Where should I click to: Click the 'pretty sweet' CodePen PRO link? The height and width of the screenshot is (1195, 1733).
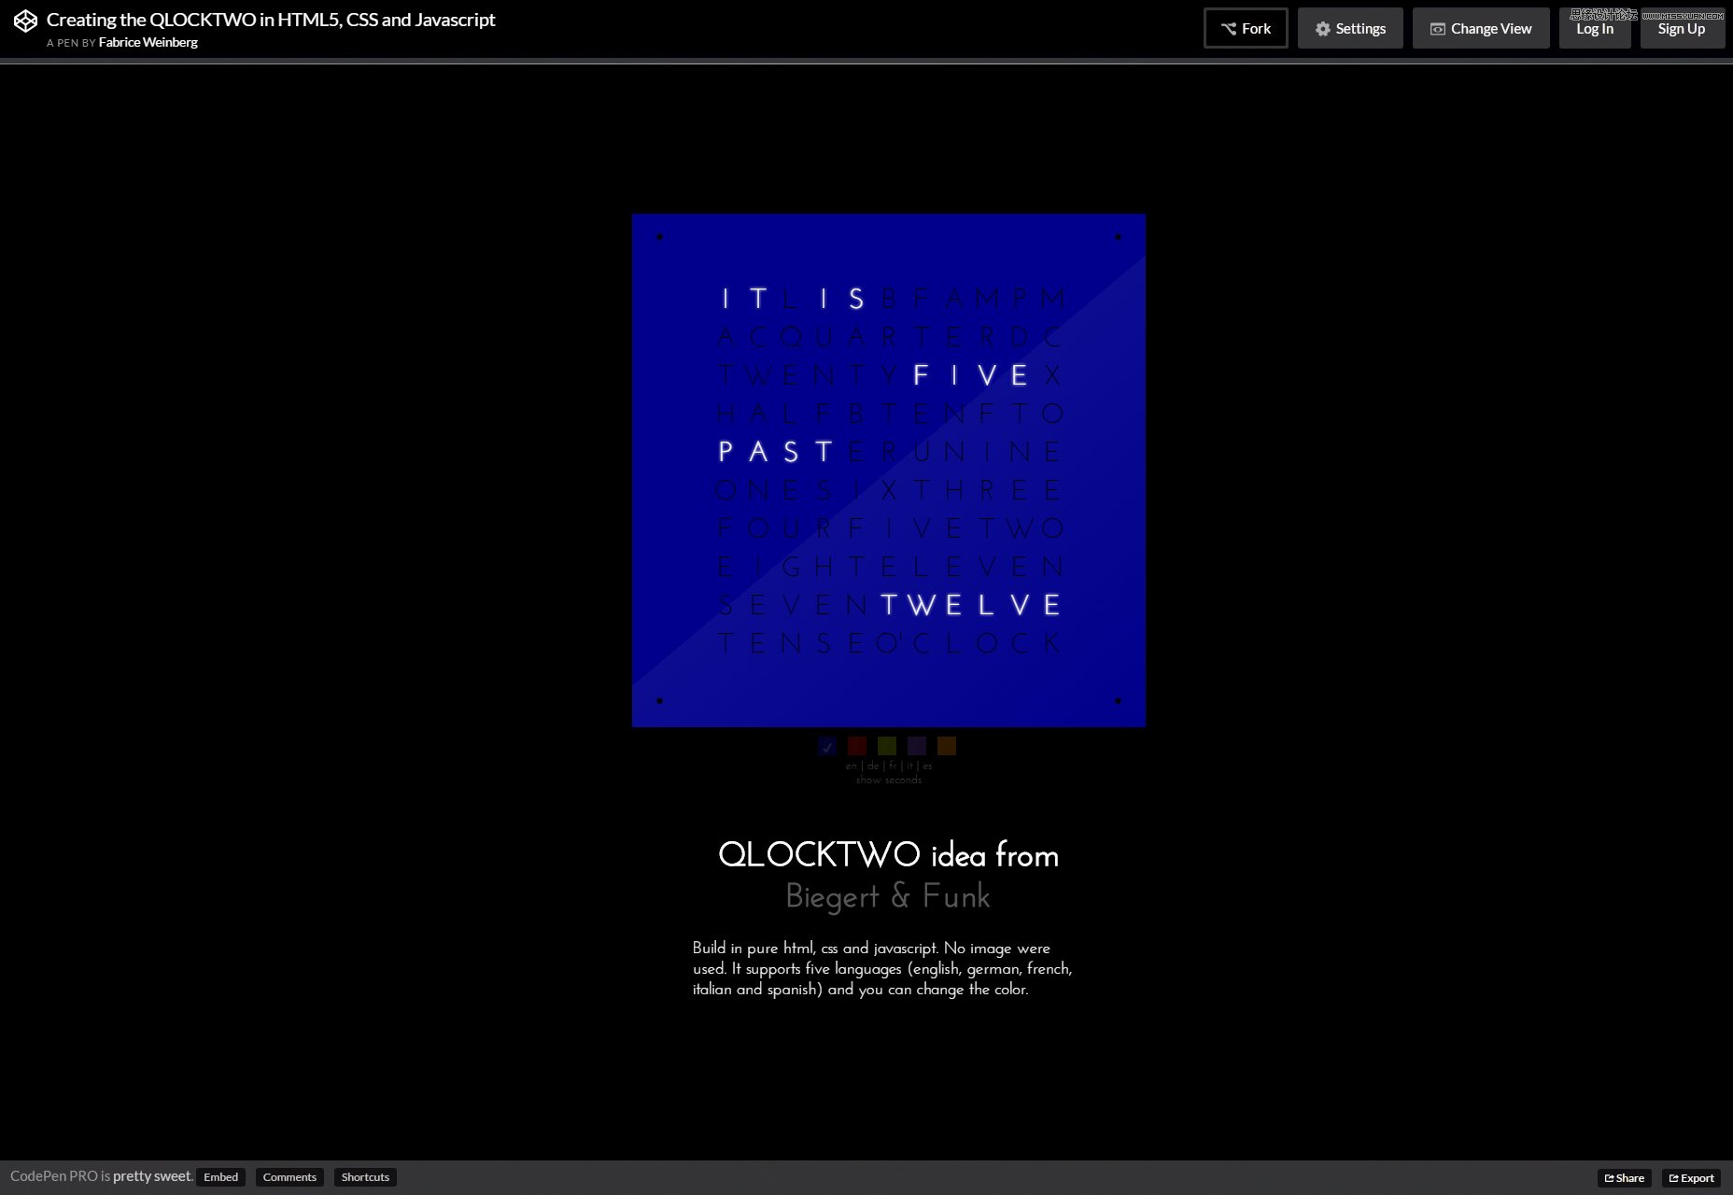click(152, 1176)
